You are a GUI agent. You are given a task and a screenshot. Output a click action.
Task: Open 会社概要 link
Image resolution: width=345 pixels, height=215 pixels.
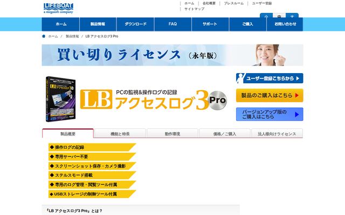click(x=209, y=3)
